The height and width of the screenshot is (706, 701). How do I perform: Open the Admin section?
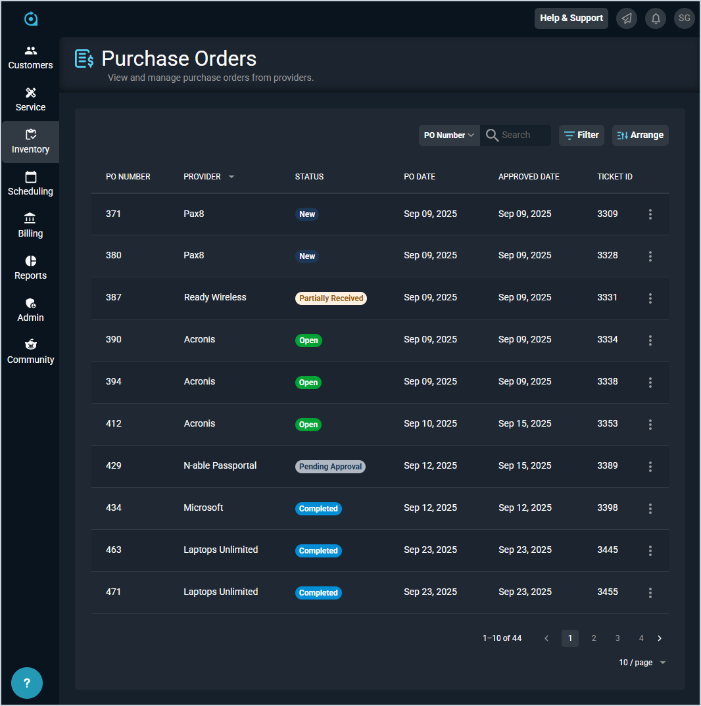pos(30,310)
